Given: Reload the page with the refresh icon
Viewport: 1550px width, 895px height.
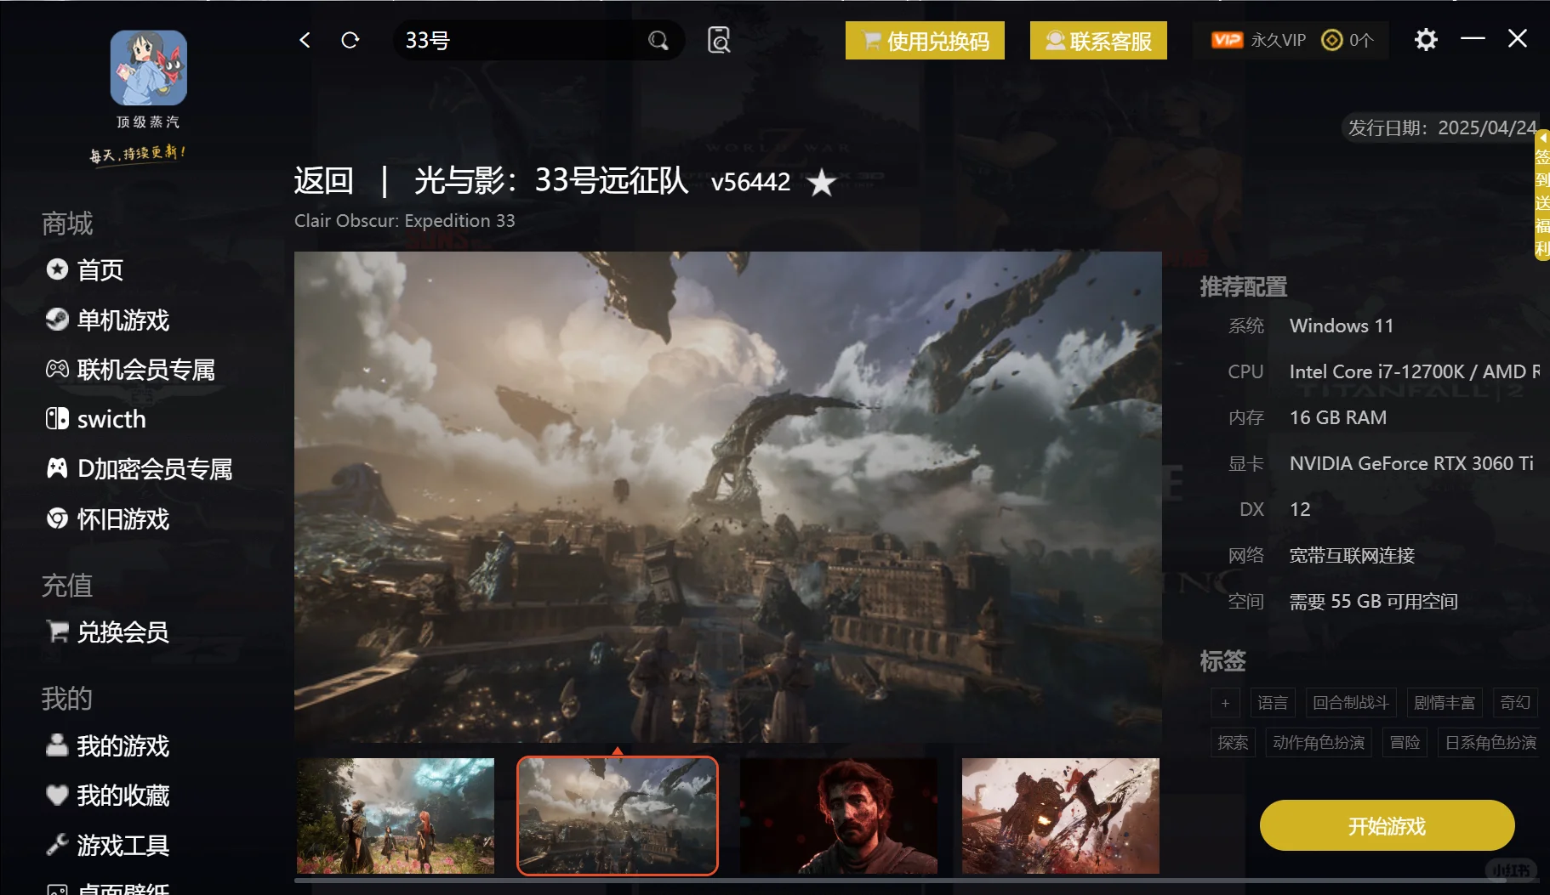Looking at the screenshot, I should [350, 40].
